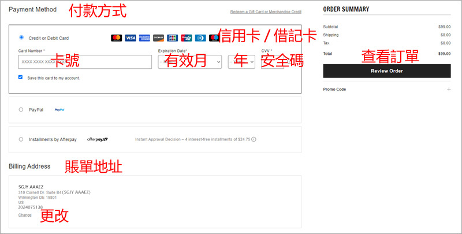Click the Mastercard logo icon
The image size is (462, 234).
116,38
